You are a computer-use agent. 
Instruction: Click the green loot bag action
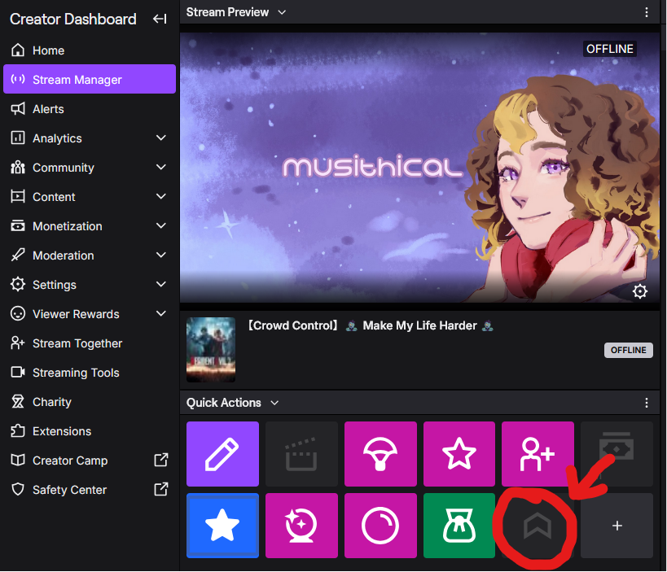pos(459,526)
